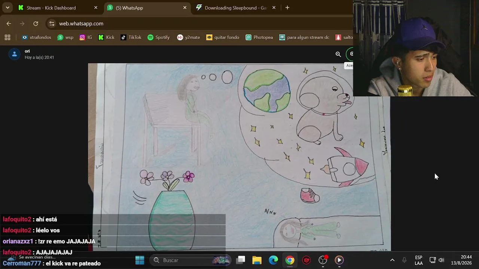The height and width of the screenshot is (269, 479).
Task: Open the wsp bookmark
Action: click(65, 37)
